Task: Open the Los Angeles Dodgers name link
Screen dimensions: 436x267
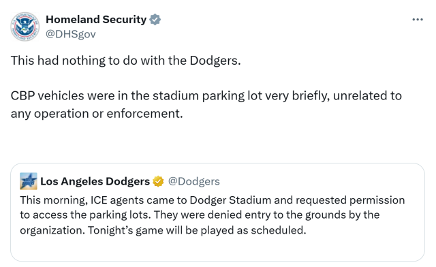Action: tap(95, 181)
